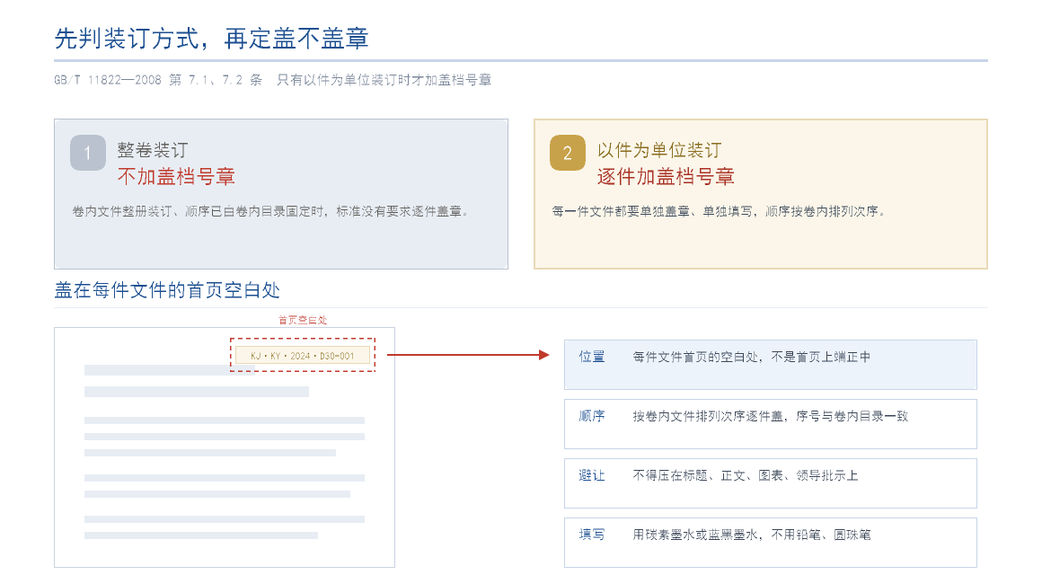Image resolution: width=1042 pixels, height=575 pixels.
Task: Click the description starting 每一件文件都要单独盖章
Action: click(719, 211)
